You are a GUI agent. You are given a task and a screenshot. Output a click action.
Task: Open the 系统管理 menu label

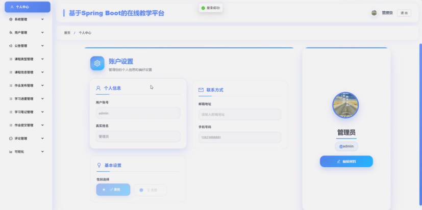click(21, 19)
